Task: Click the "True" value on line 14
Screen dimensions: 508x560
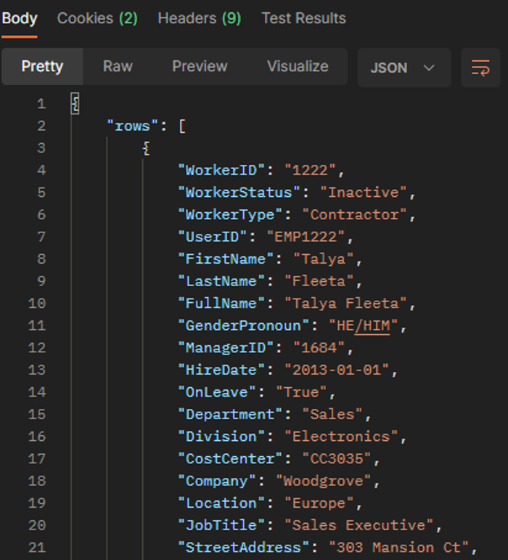Action: click(301, 392)
